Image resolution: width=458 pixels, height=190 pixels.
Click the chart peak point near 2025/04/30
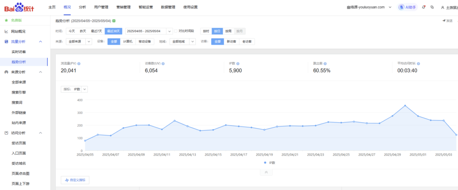pos(405,106)
